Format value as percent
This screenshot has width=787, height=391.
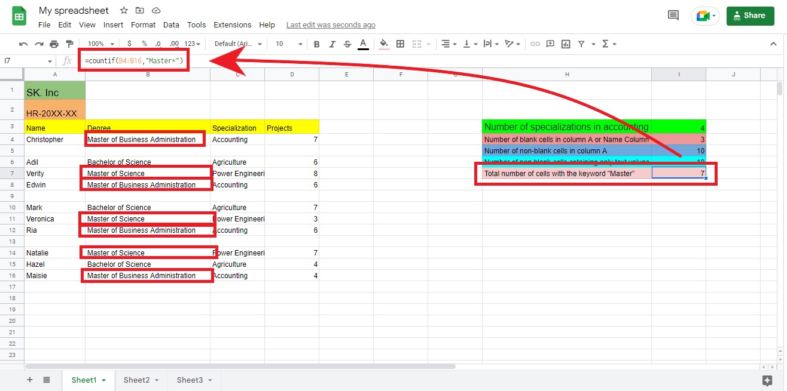tap(144, 44)
